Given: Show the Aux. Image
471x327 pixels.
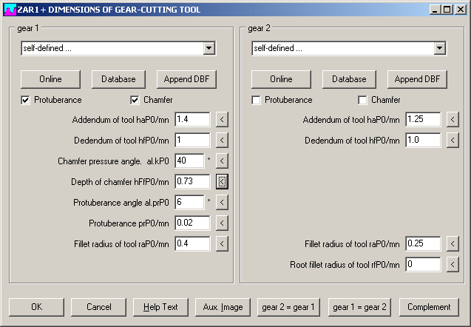Looking at the screenshot, I should pos(223,307).
